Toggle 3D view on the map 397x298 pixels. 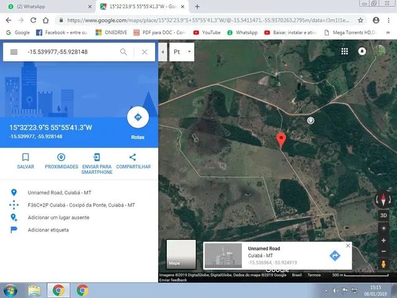(383, 215)
